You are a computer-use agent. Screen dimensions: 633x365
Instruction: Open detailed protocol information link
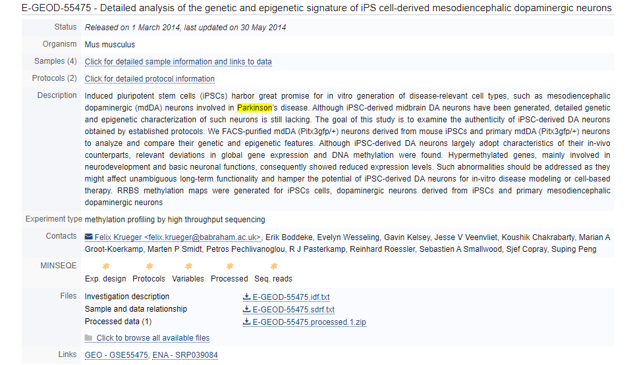150,79
